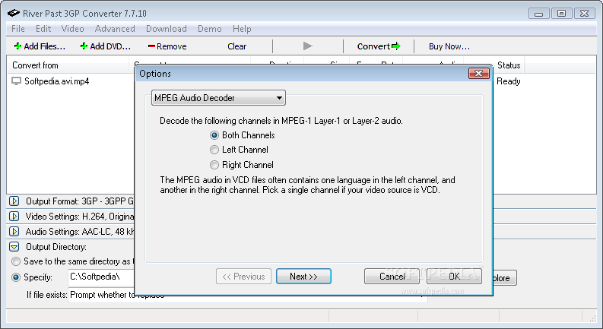
Task: Select the Both Channels radio button
Action: [x=214, y=135]
